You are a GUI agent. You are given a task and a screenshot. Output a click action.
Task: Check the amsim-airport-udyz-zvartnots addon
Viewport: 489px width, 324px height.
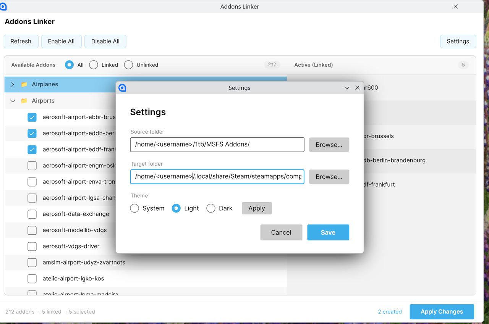click(32, 263)
